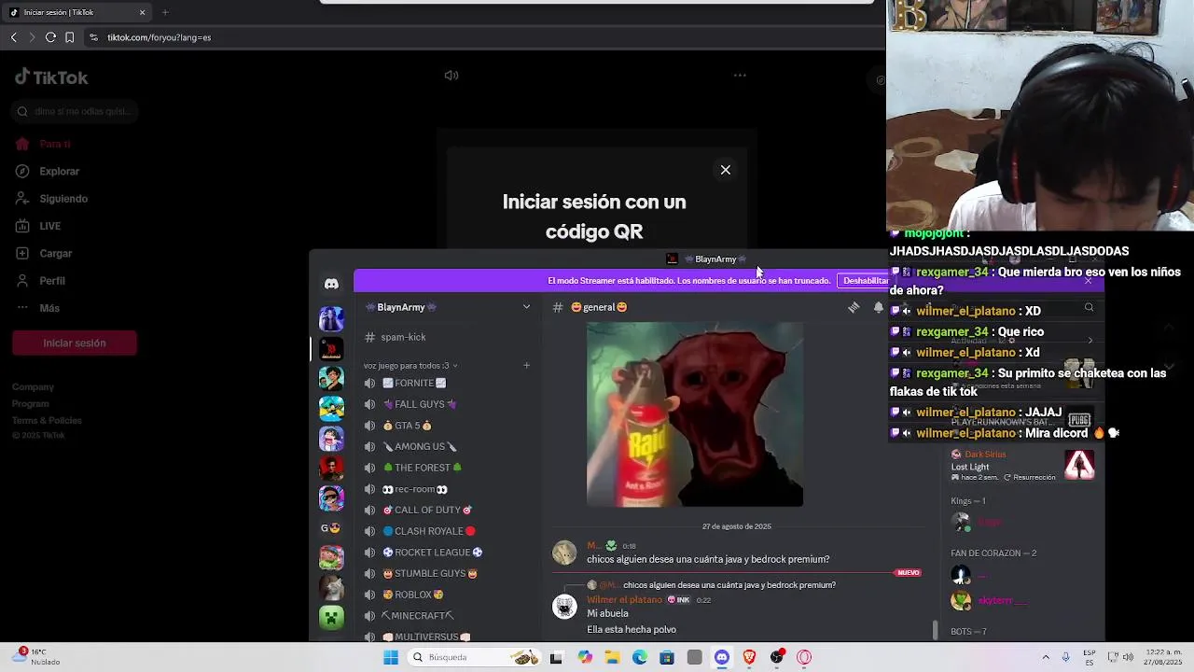Open the Raid spray meme image
The width and height of the screenshot is (1194, 672).
point(695,414)
